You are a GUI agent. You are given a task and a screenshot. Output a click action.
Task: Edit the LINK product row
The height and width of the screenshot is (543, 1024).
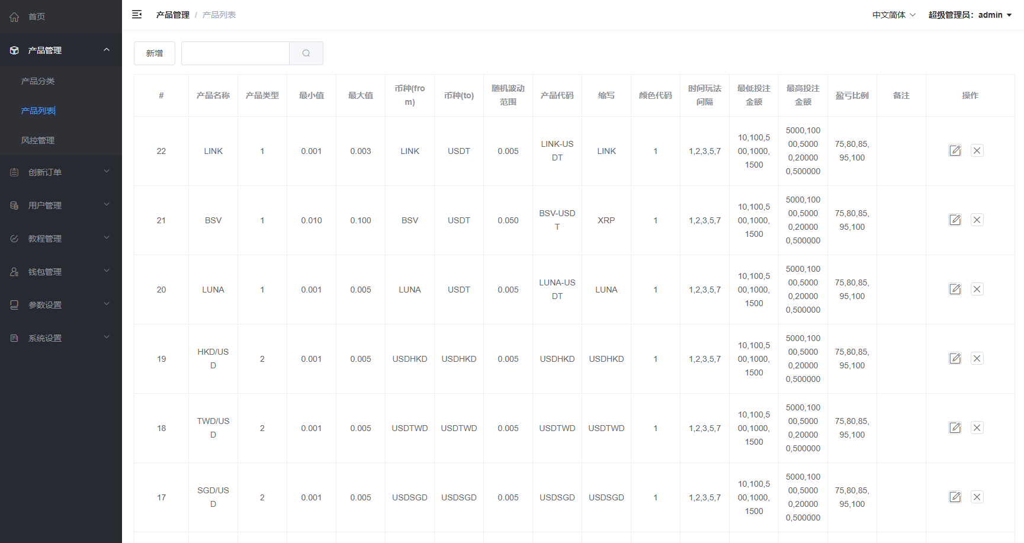point(955,151)
